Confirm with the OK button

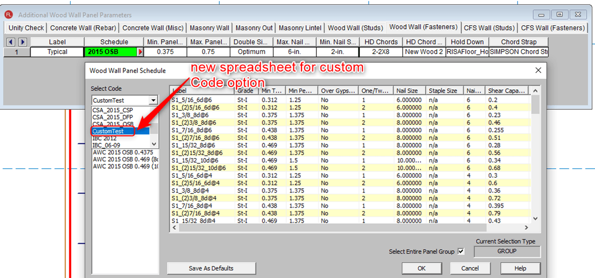[422, 268]
